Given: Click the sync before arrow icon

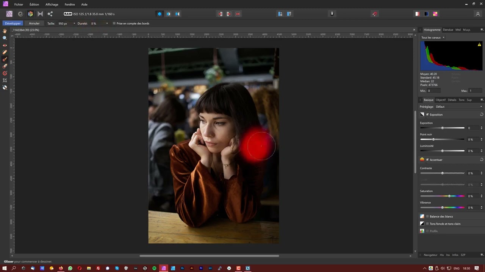Looking at the screenshot, I should [x=220, y=14].
